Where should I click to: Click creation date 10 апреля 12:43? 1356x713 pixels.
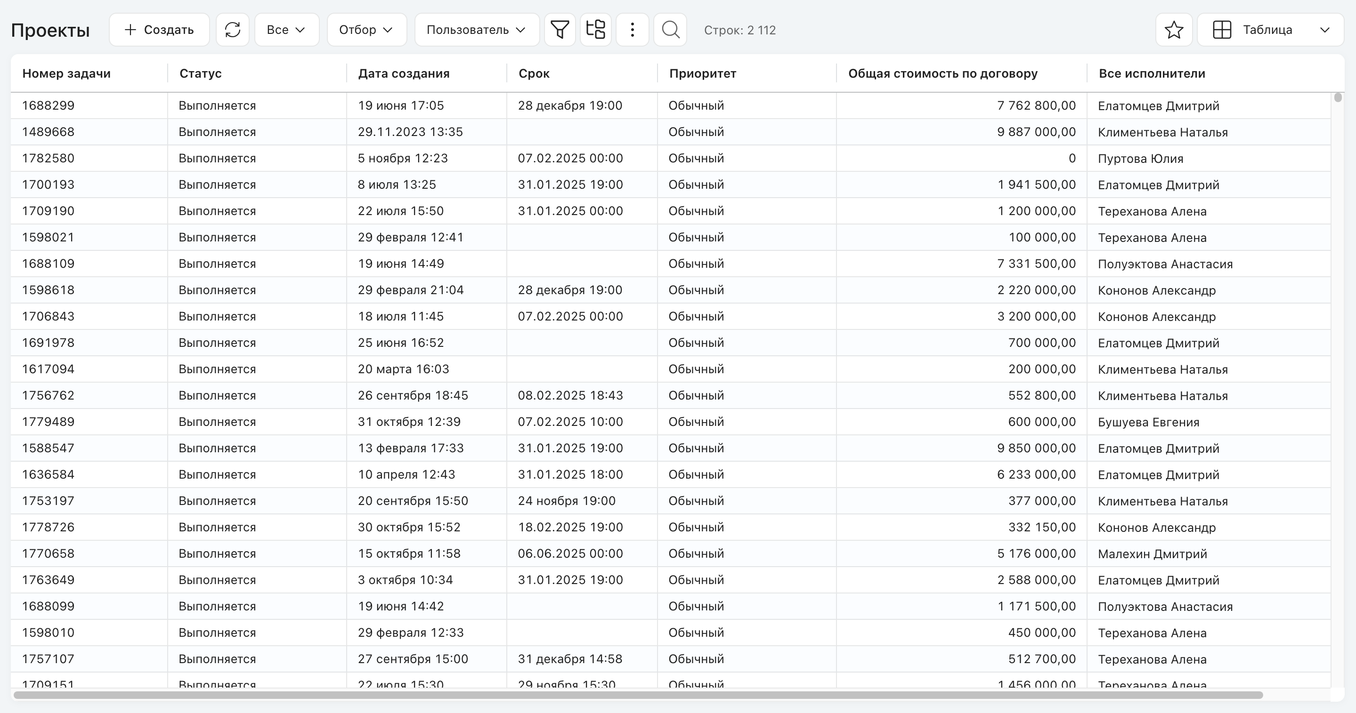click(x=406, y=474)
